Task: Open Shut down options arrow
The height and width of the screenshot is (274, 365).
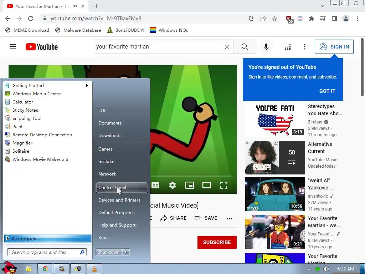Action: pos(126,252)
